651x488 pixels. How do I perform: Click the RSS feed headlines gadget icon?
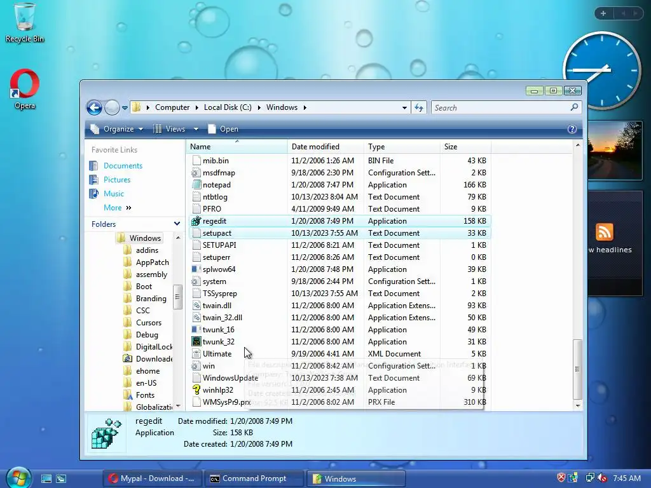tap(604, 232)
